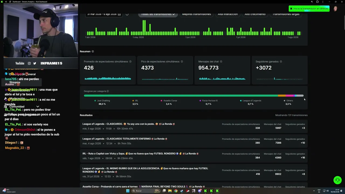The width and height of the screenshot is (345, 194).
Task: Click the volume icon in system tray
Action: point(327,191)
